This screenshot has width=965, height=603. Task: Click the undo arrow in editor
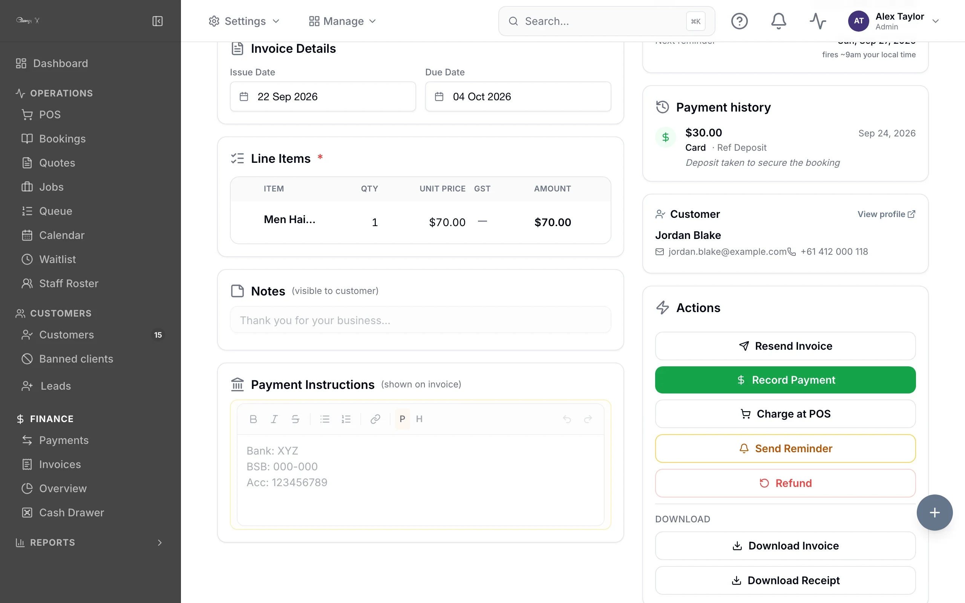pos(567,419)
